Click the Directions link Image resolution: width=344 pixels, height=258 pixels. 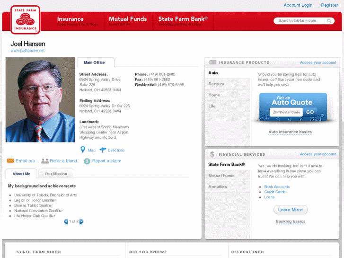[116, 150]
